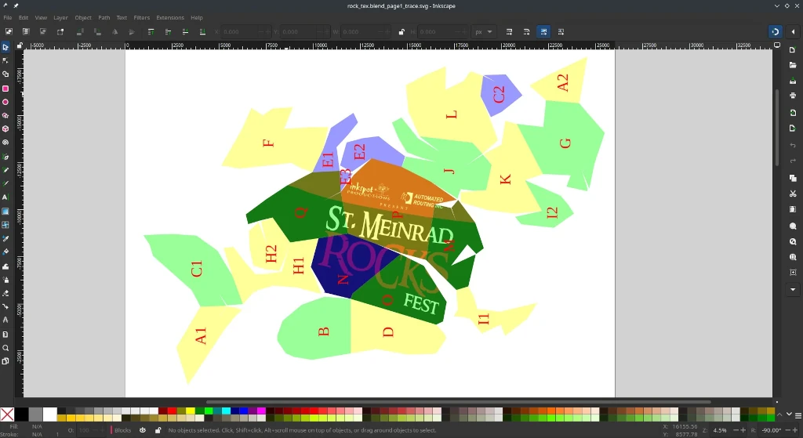Image resolution: width=803 pixels, height=438 pixels.
Task: Expand more commands bar overflow arrow
Action: 793,290
